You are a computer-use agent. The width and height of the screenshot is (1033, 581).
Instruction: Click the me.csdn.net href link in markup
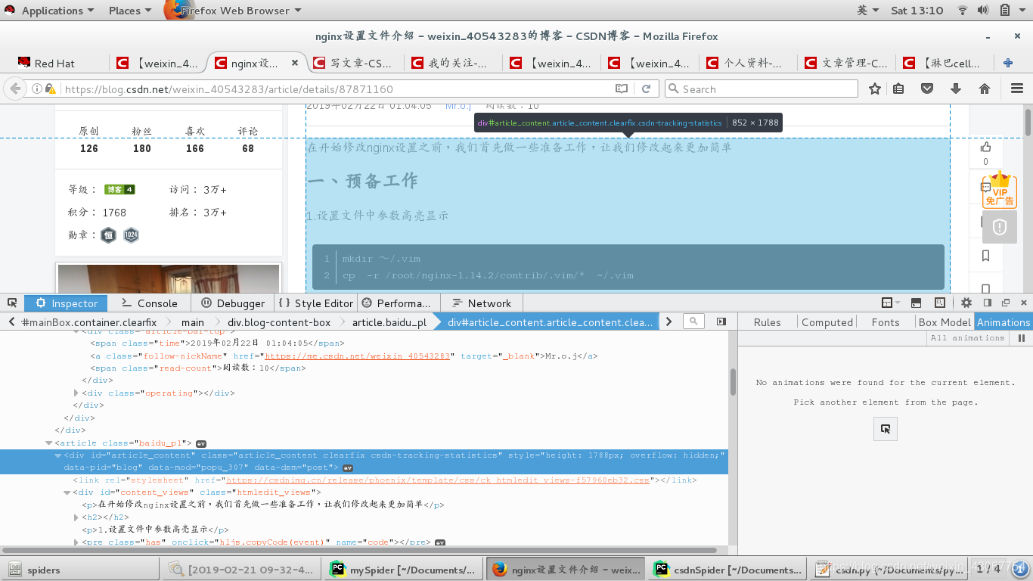[x=358, y=356]
